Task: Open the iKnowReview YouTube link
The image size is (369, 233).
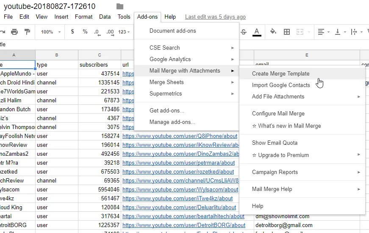Action: 181,145
